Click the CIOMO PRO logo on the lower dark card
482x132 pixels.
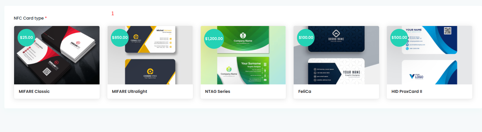point(150,73)
